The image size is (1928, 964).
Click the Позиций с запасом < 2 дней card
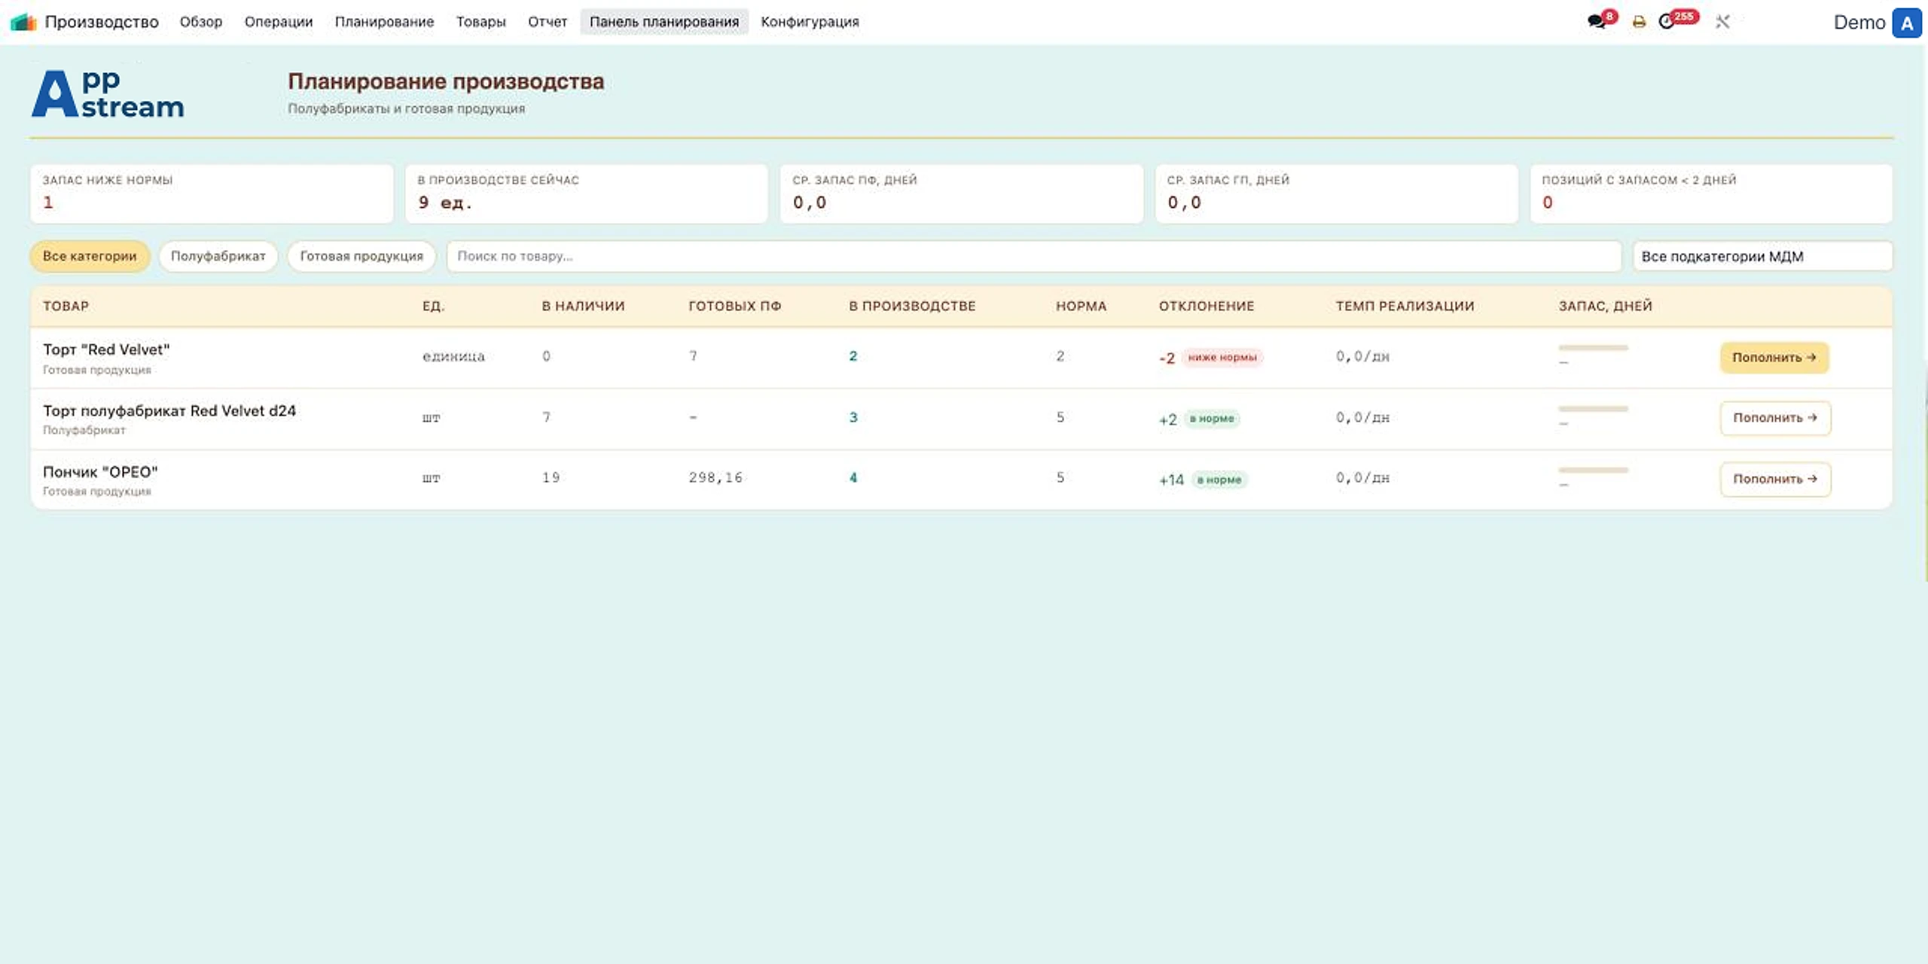[1711, 194]
